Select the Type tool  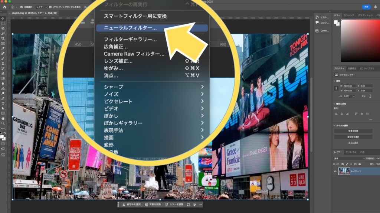tap(3, 103)
